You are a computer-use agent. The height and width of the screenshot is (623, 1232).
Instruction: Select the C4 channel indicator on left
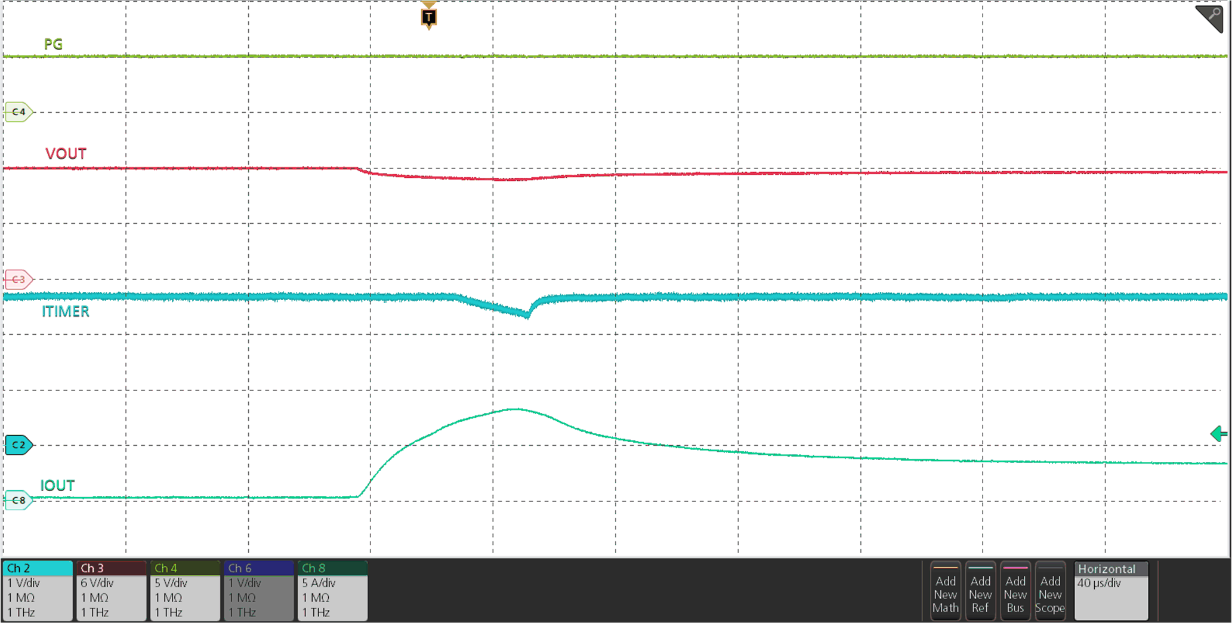(17, 111)
